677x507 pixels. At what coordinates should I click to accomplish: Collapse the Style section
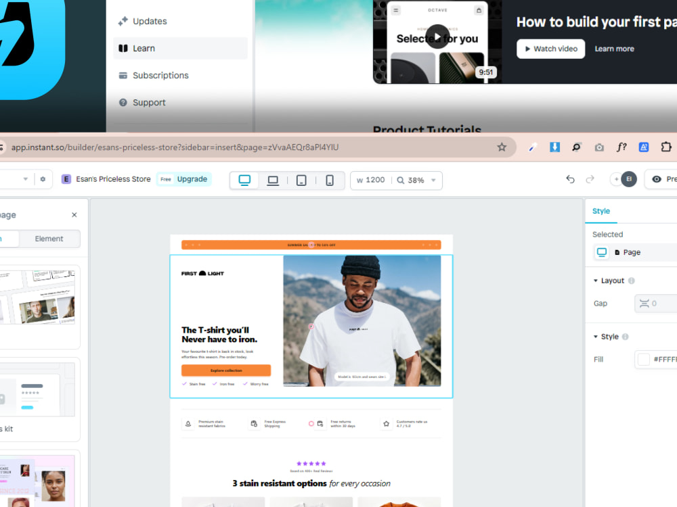595,337
